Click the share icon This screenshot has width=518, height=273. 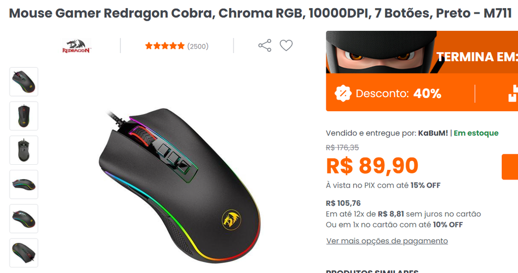tap(265, 45)
